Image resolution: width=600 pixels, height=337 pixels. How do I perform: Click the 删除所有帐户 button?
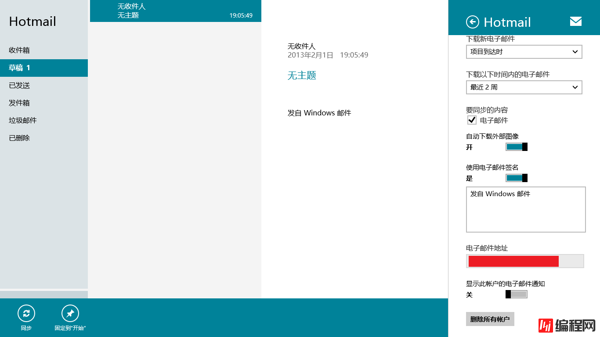(x=490, y=319)
